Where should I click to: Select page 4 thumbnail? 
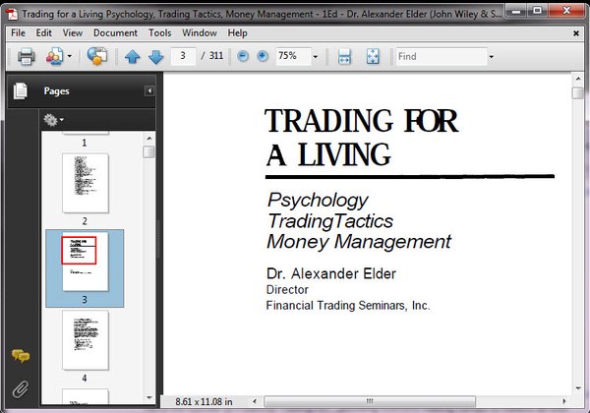click(x=86, y=339)
